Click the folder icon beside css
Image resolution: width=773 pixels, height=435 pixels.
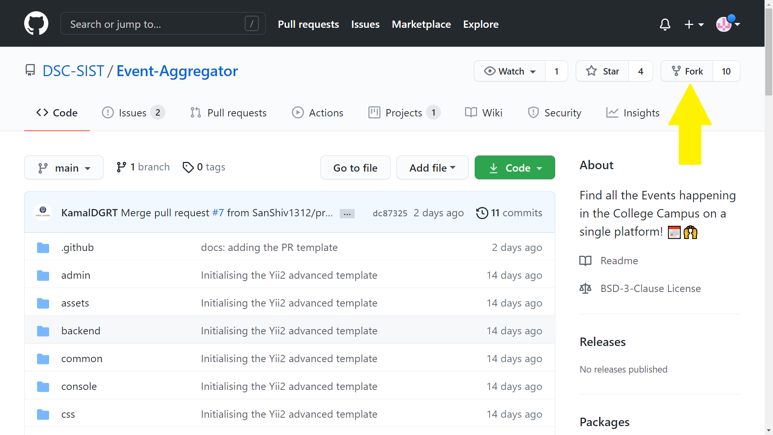[43, 414]
